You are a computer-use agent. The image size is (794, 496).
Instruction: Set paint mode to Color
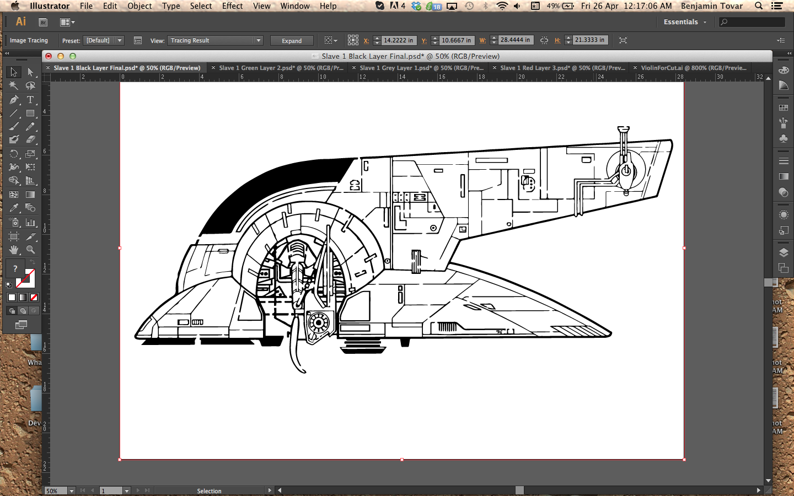coord(12,298)
